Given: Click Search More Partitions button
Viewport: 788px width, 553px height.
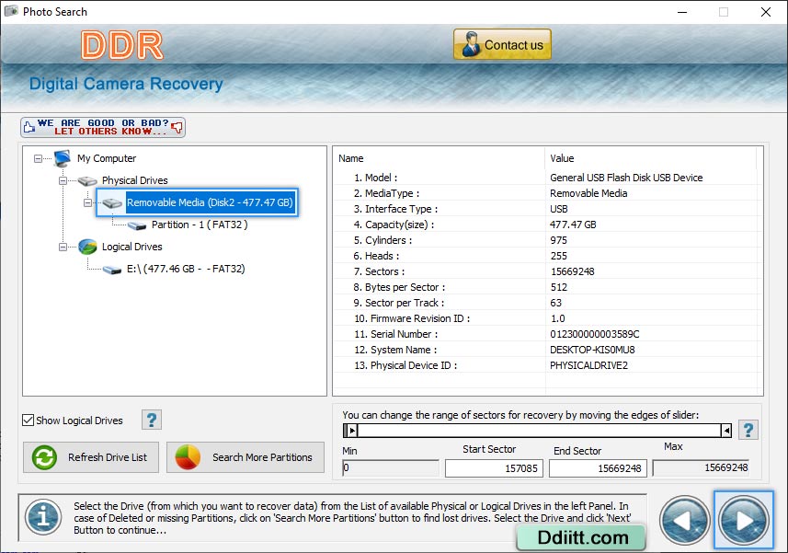Looking at the screenshot, I should pos(246,457).
